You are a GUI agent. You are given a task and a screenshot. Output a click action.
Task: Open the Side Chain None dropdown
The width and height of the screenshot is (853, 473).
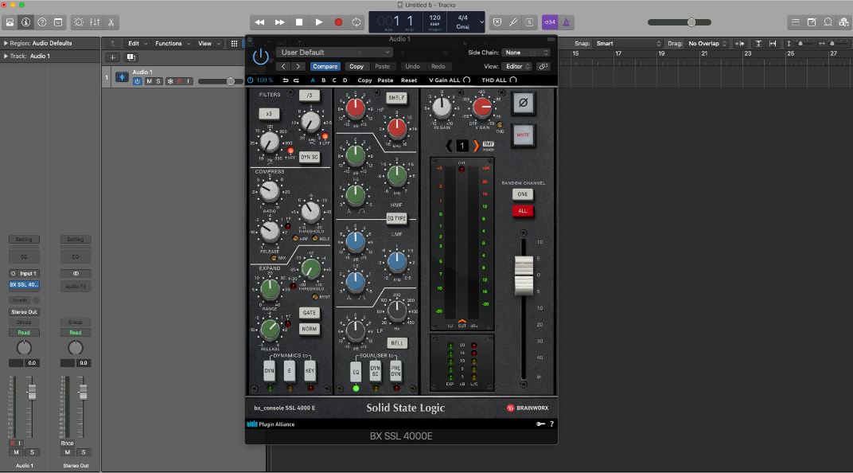coord(526,53)
